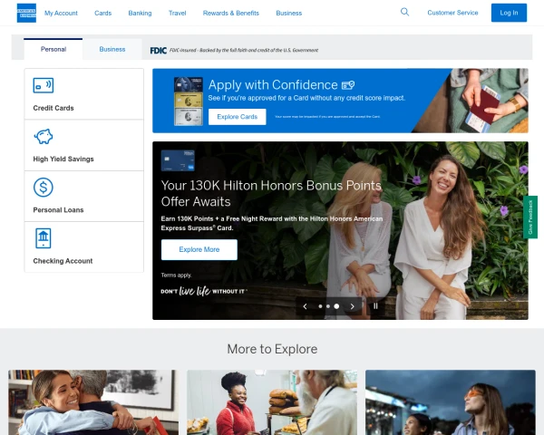
Task: Click the Explore Cards button
Action: click(x=238, y=117)
